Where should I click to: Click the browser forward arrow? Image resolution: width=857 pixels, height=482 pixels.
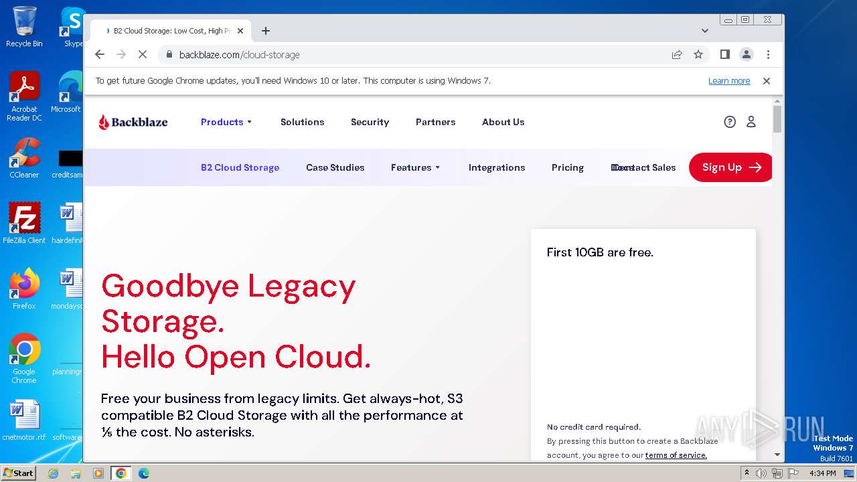click(x=121, y=55)
